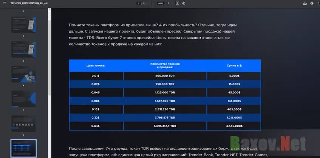
Task: Click the sum cell 1.215.000$
Action: click(234, 118)
